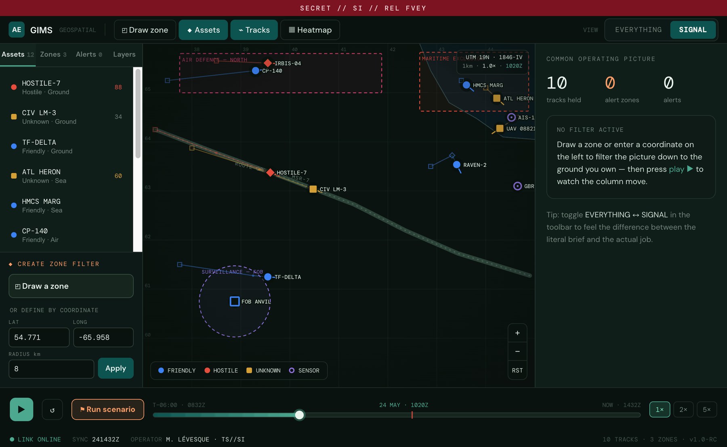
Task: Zoom out the map with minus button
Action: 517,351
